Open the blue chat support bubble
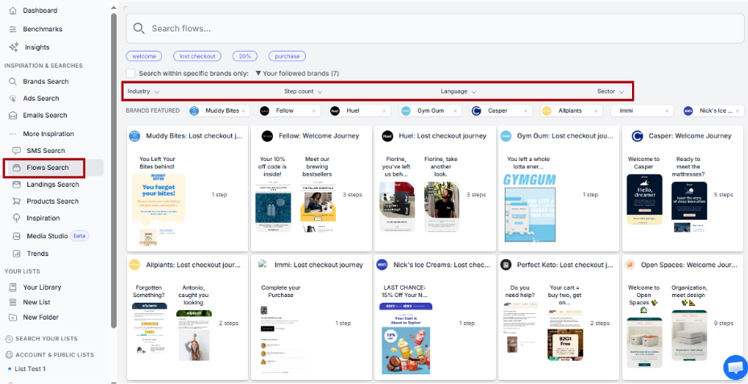The height and width of the screenshot is (384, 748). [x=735, y=368]
